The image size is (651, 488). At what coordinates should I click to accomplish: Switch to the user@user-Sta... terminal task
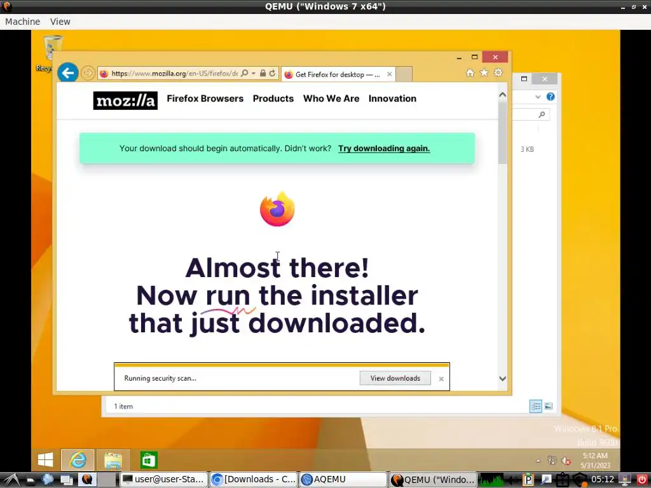163,480
